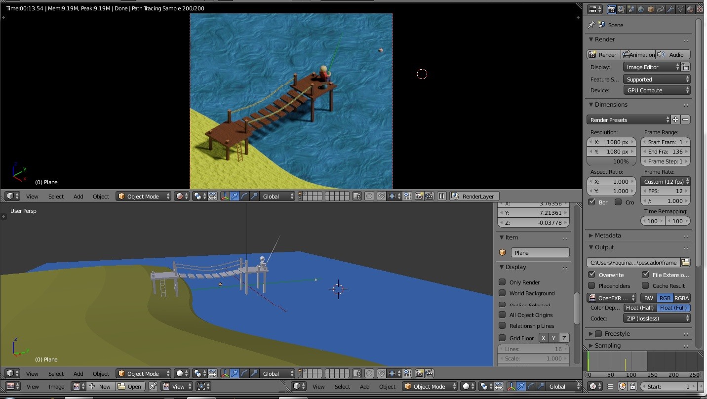Toggle the File Extensions checkbox
The image size is (707, 399).
pos(645,275)
